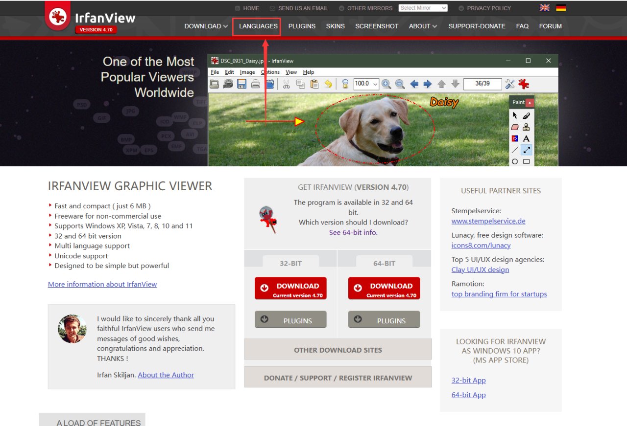Click OTHER MIRRORS in top bar

click(365, 8)
